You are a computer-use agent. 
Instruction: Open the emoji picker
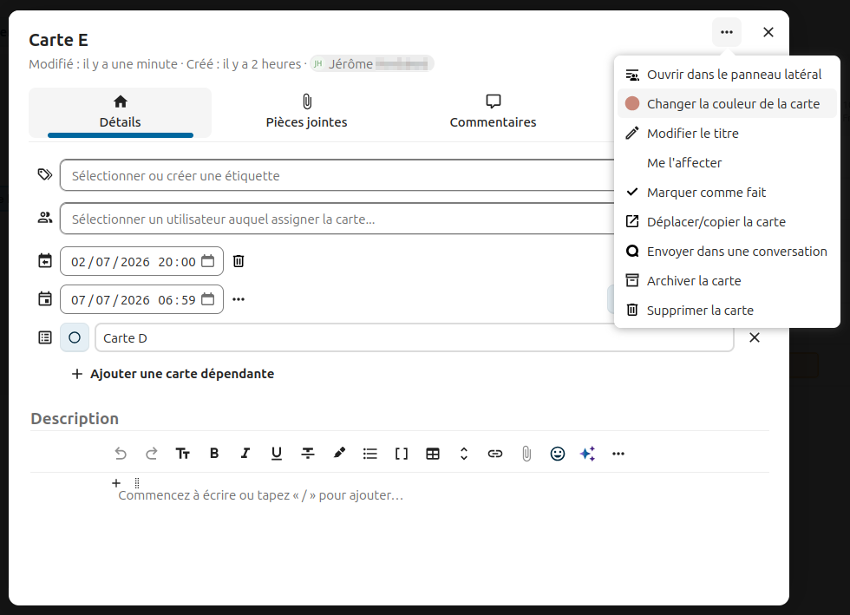click(557, 454)
